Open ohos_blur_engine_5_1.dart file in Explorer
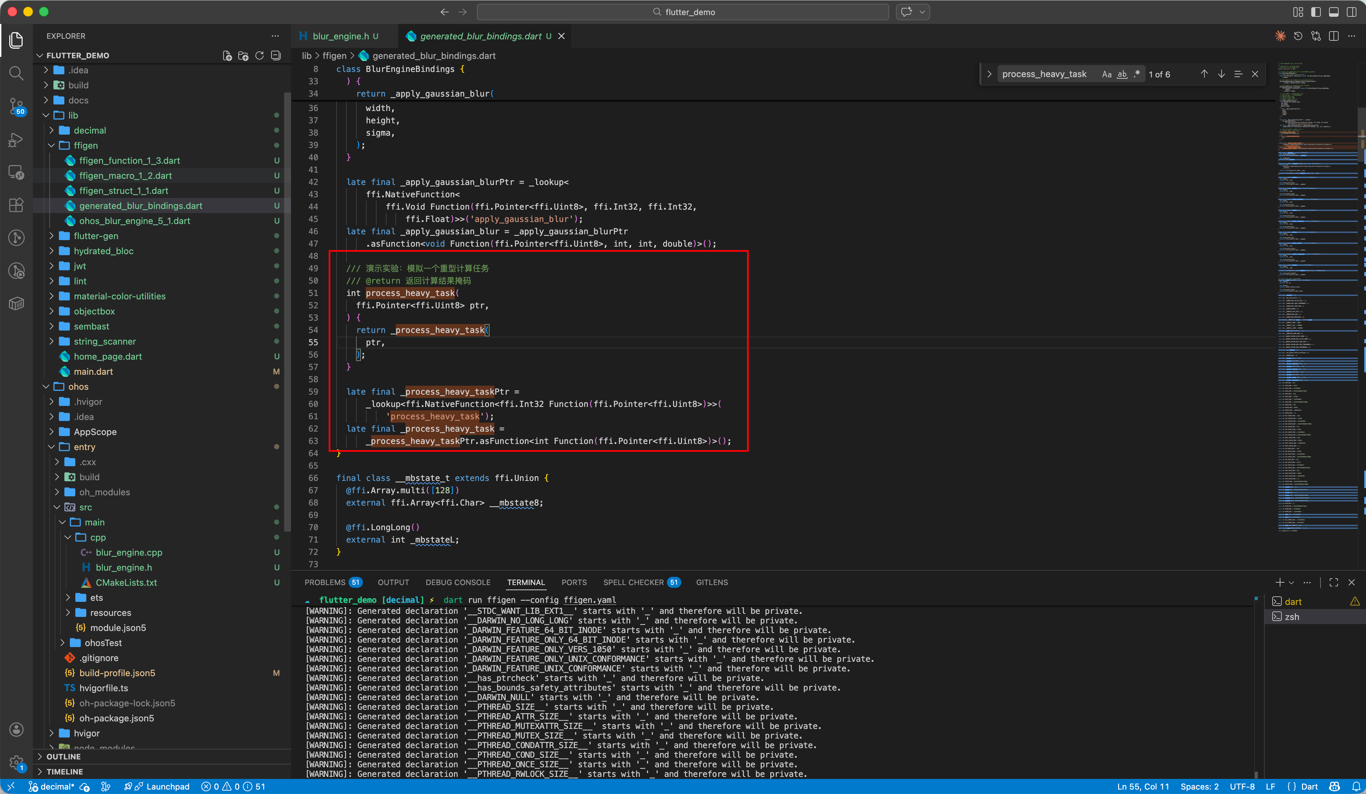Image resolution: width=1366 pixels, height=794 pixels. pyautogui.click(x=135, y=221)
